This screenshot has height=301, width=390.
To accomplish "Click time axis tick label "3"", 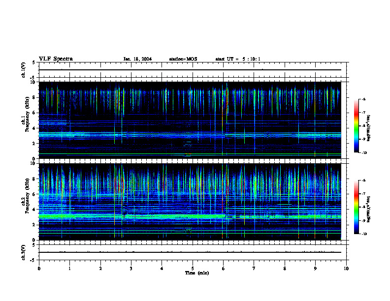I will pos(131,269).
